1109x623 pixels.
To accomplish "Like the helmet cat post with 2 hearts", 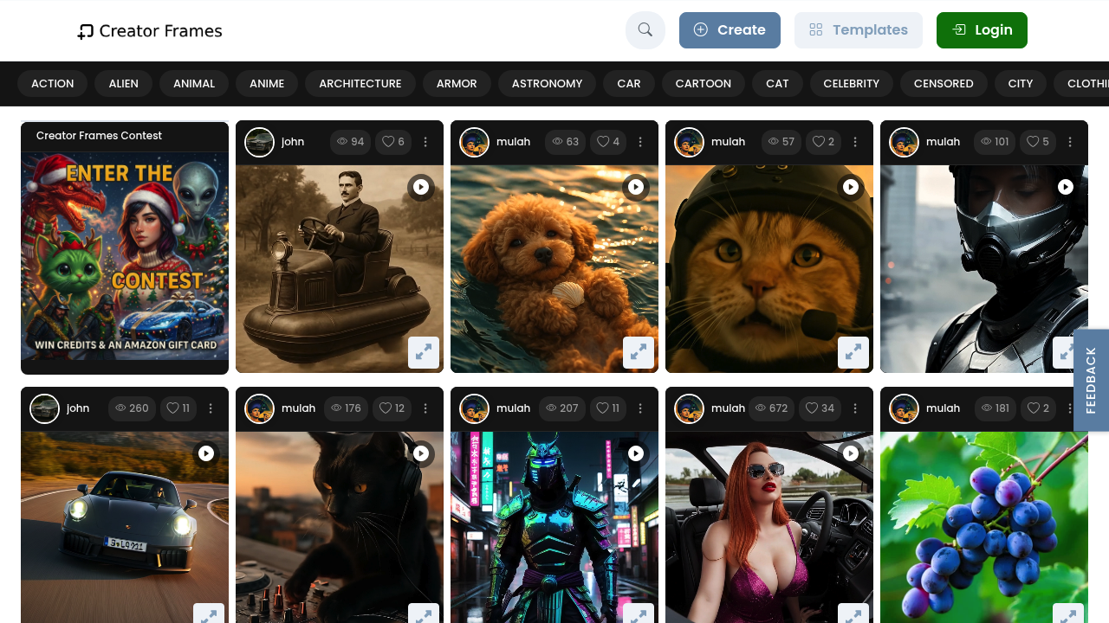I will point(824,142).
